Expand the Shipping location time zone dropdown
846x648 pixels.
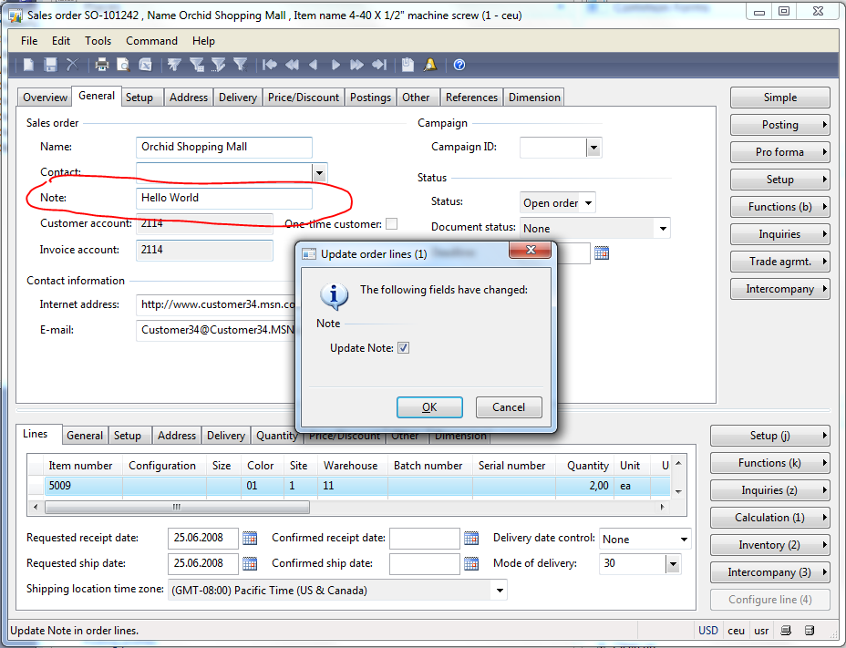click(x=499, y=591)
